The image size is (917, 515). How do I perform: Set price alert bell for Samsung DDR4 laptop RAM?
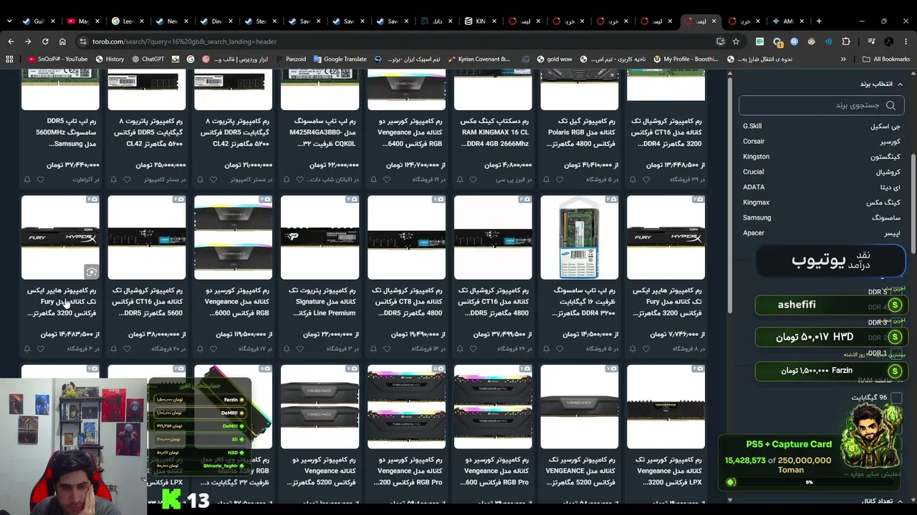(x=546, y=349)
